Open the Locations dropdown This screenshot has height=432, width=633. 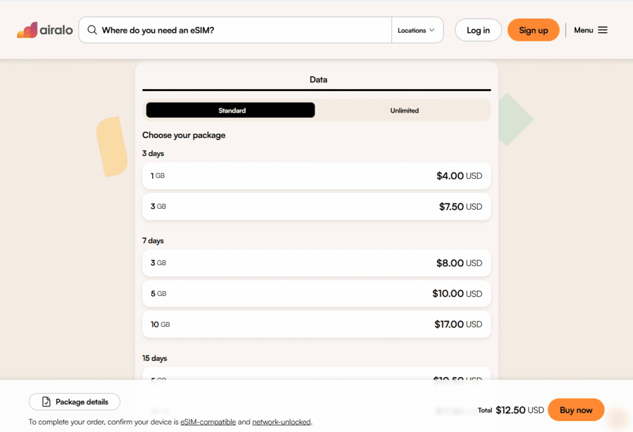[414, 29]
